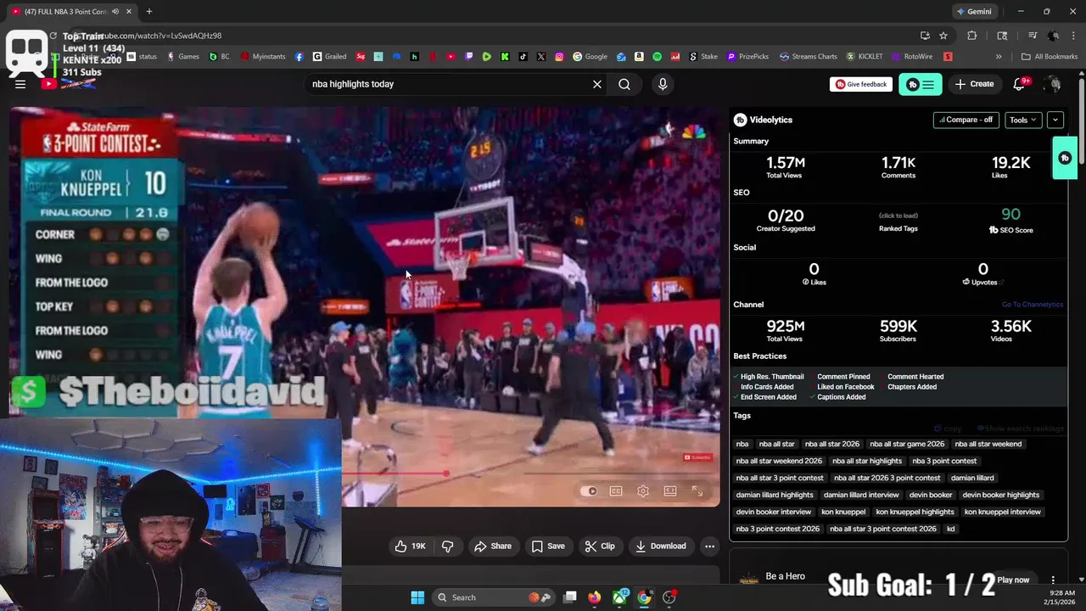Enter full screen in the video player
Viewport: 1086px width, 611px height.
pos(697,490)
